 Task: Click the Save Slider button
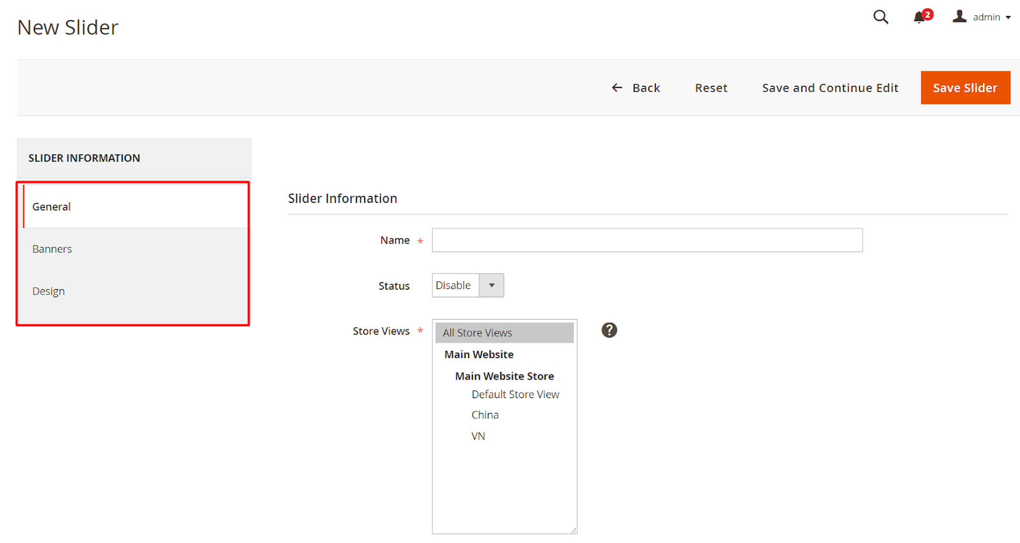click(x=965, y=87)
